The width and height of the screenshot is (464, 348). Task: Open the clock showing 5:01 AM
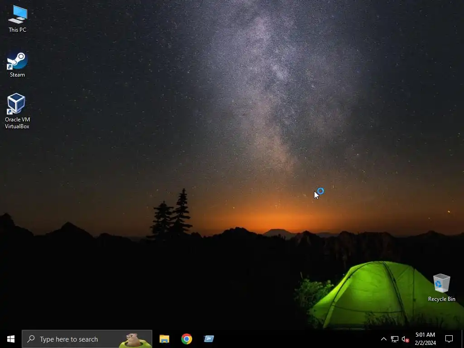[x=425, y=339]
